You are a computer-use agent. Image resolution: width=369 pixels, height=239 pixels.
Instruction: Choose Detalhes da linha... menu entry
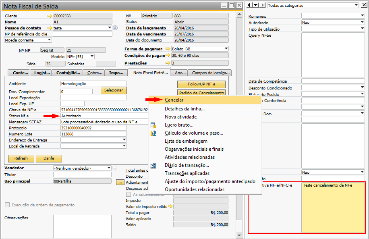pos(205,109)
